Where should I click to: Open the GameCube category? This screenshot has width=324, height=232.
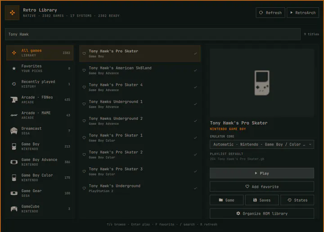pyautogui.click(x=40, y=209)
